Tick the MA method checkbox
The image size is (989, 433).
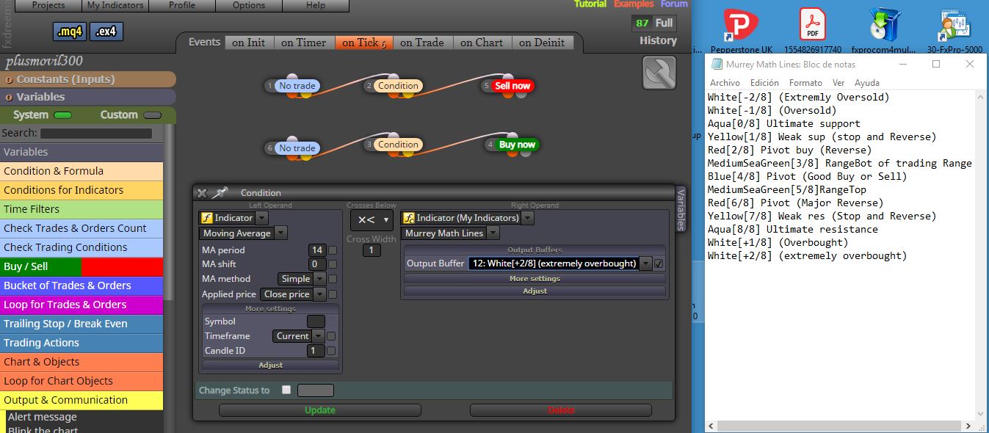(x=333, y=279)
